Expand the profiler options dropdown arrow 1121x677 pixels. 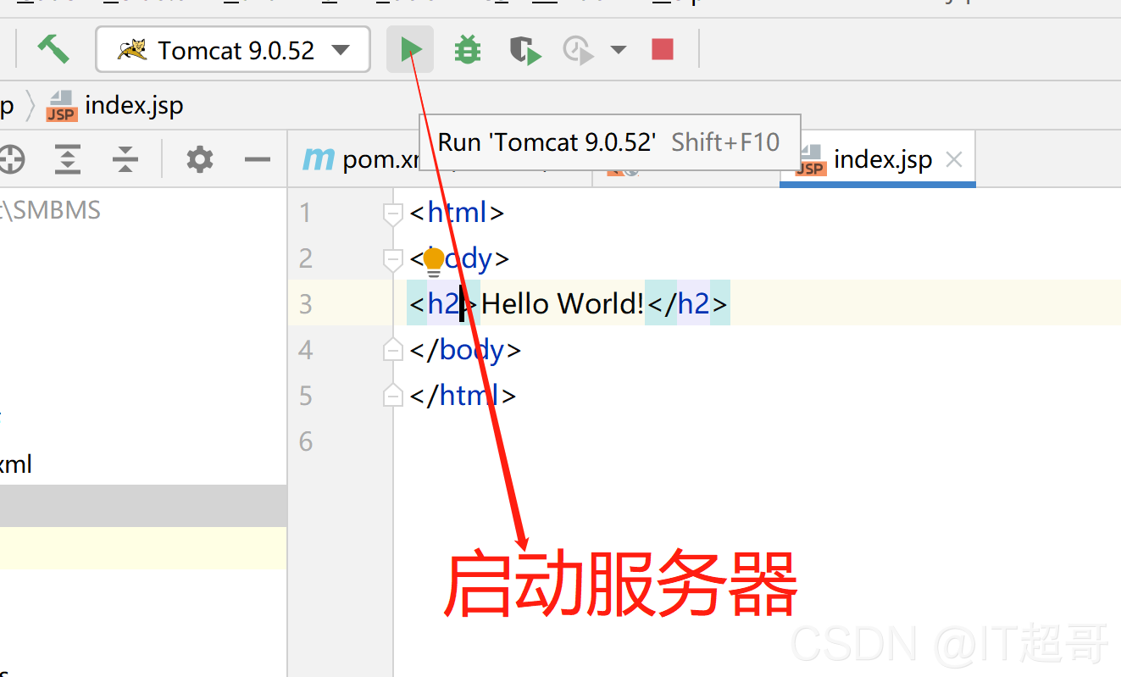619,50
